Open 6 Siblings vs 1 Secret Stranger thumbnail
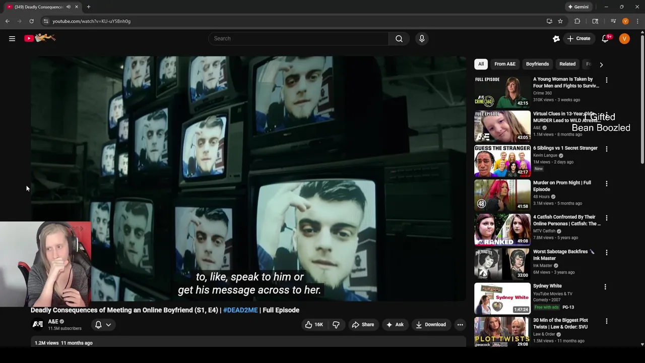Screen dimensions: 645x363 (502, 161)
